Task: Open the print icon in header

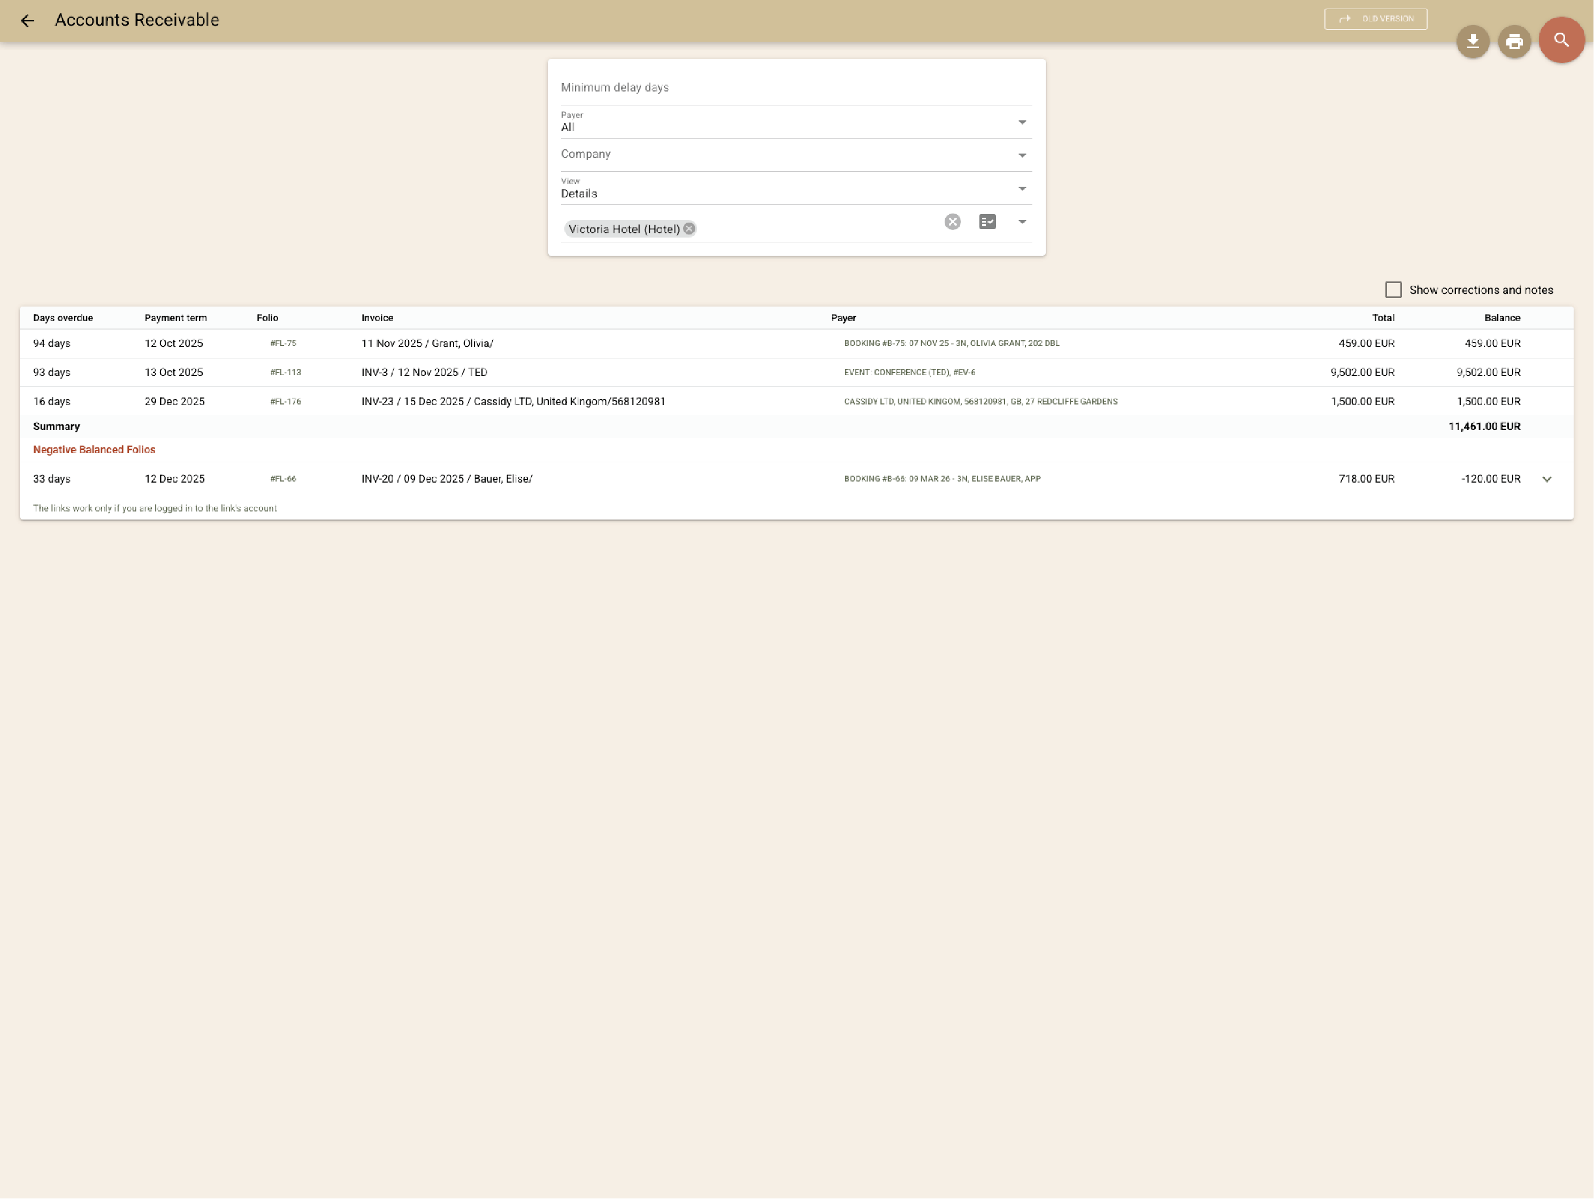Action: (1514, 41)
